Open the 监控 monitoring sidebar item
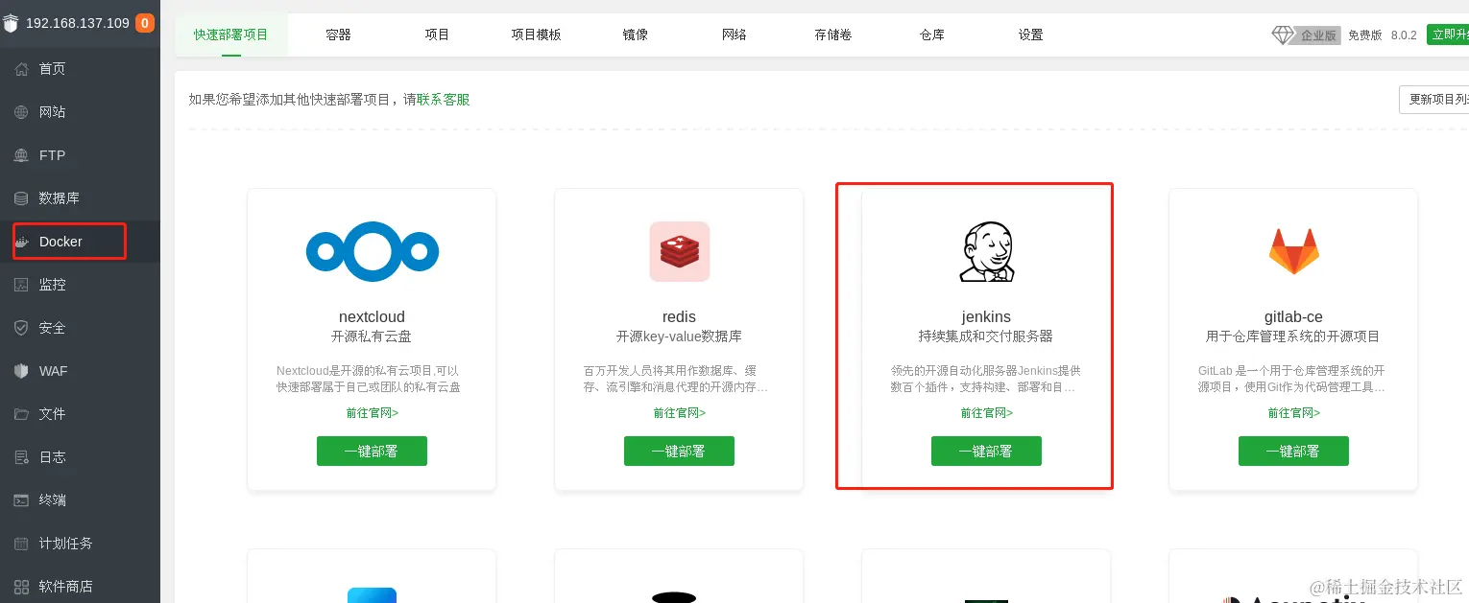 click(x=80, y=285)
